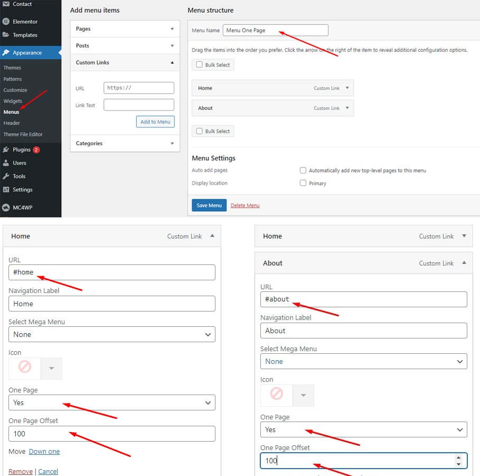Click the MC4WP logo icon

6,208
